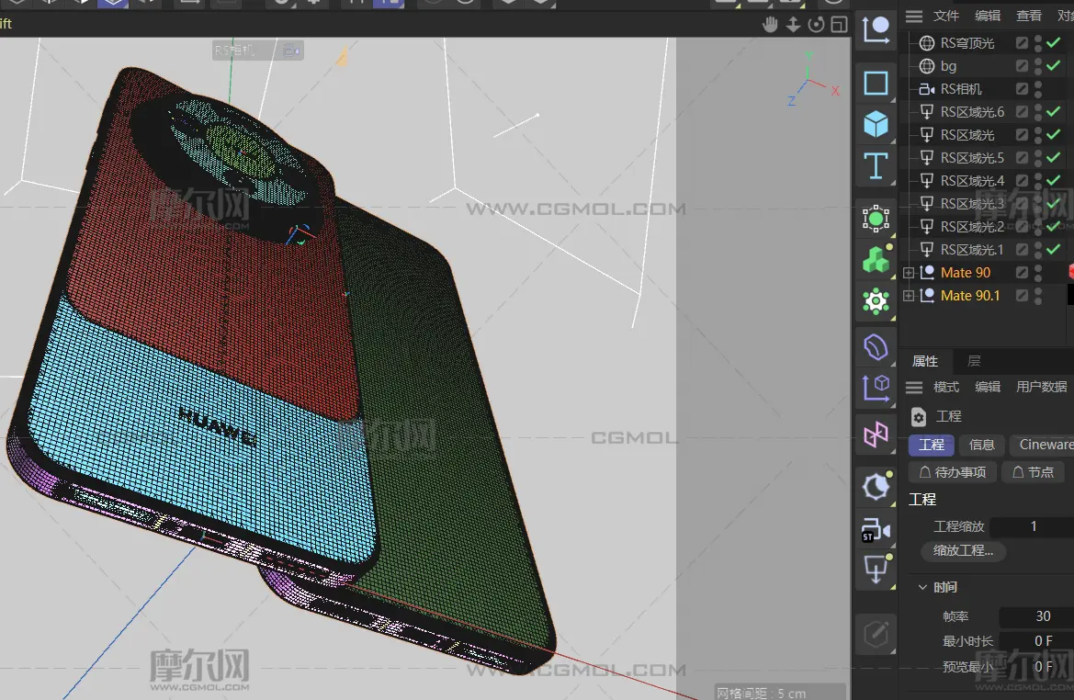Click the 工程缩放 value field
The width and height of the screenshot is (1074, 700).
[1033, 526]
